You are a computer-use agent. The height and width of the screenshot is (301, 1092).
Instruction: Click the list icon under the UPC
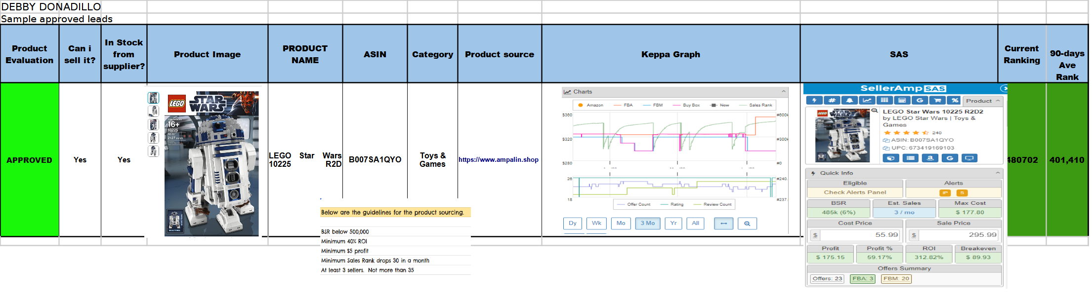coord(910,158)
